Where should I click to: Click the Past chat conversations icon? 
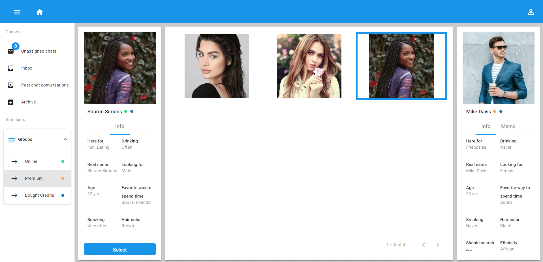(11, 85)
